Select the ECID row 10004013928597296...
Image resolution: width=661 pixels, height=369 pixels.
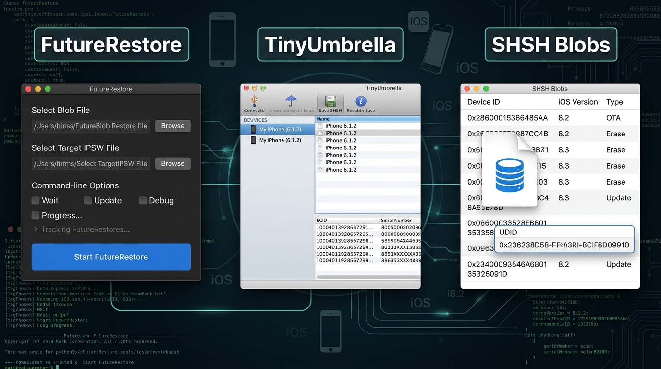click(367, 241)
